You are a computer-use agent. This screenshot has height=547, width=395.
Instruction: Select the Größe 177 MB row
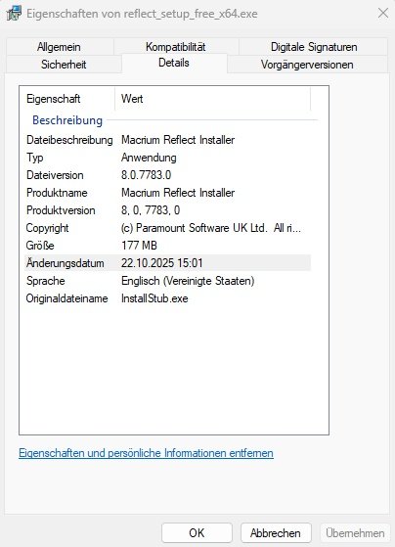(x=168, y=246)
